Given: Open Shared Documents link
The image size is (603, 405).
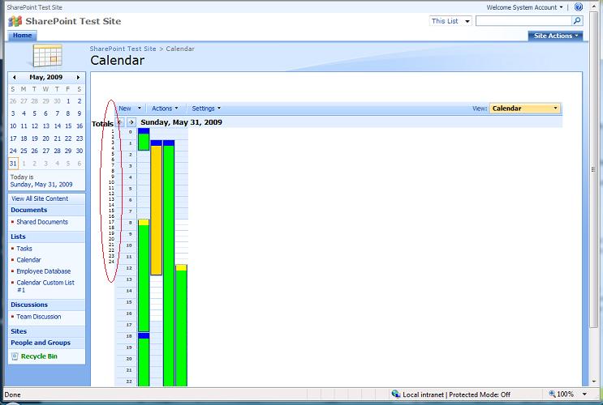Looking at the screenshot, I should (x=42, y=222).
